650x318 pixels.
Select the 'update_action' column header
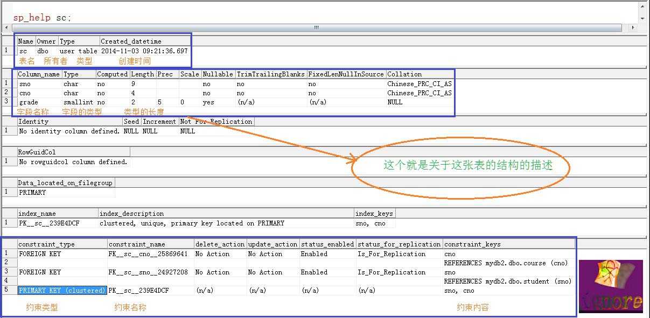[273, 244]
